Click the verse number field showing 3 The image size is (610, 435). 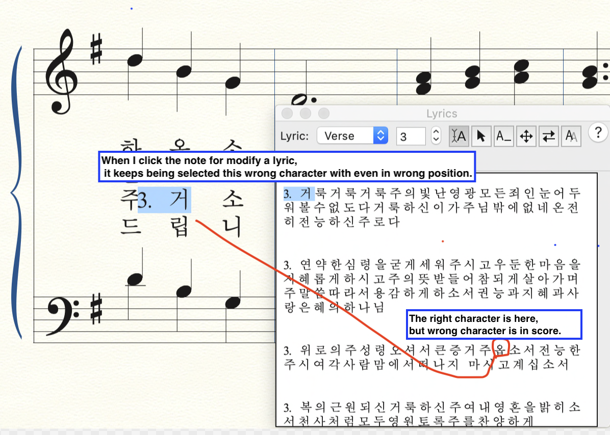(x=411, y=137)
